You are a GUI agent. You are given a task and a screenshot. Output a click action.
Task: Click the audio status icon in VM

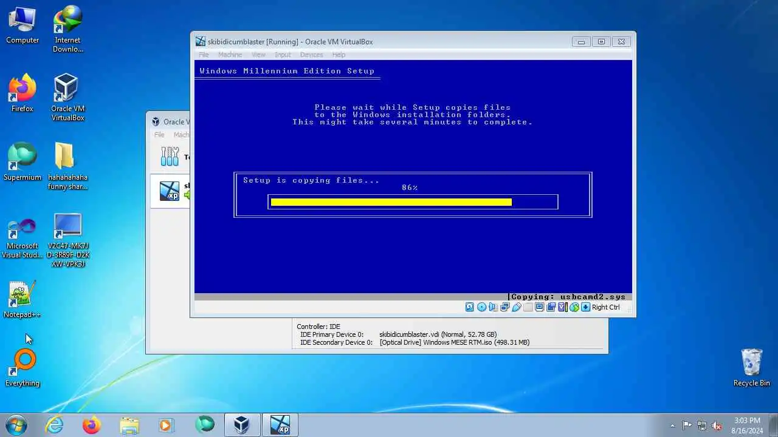click(x=493, y=307)
